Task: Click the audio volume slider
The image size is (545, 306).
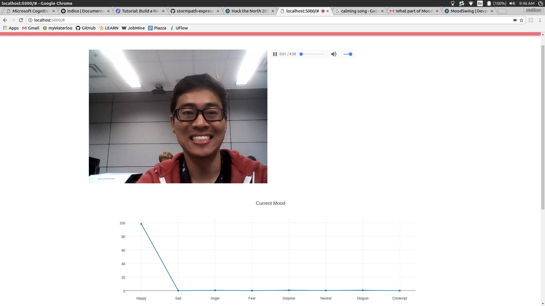Action: point(348,54)
